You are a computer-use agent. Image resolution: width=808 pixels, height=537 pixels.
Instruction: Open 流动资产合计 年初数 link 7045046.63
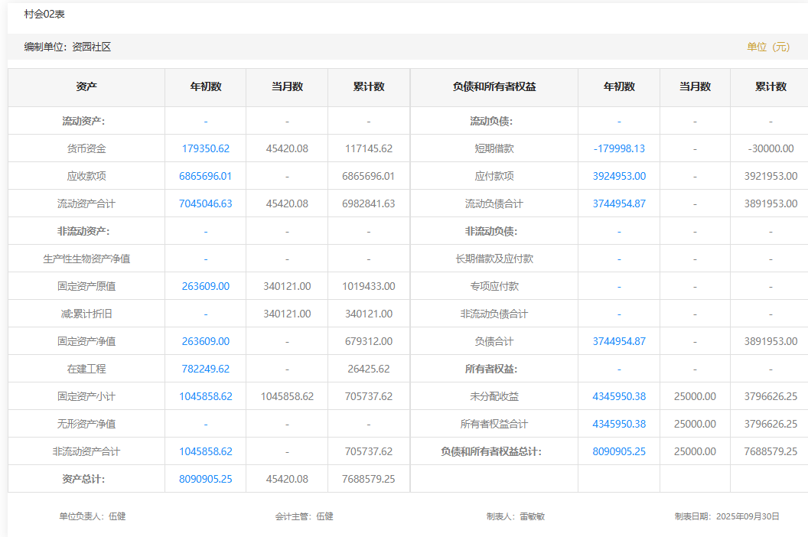click(205, 203)
